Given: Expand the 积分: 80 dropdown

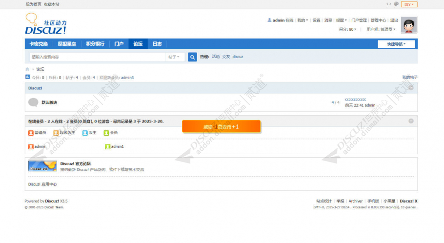Looking at the screenshot, I should [347, 29].
